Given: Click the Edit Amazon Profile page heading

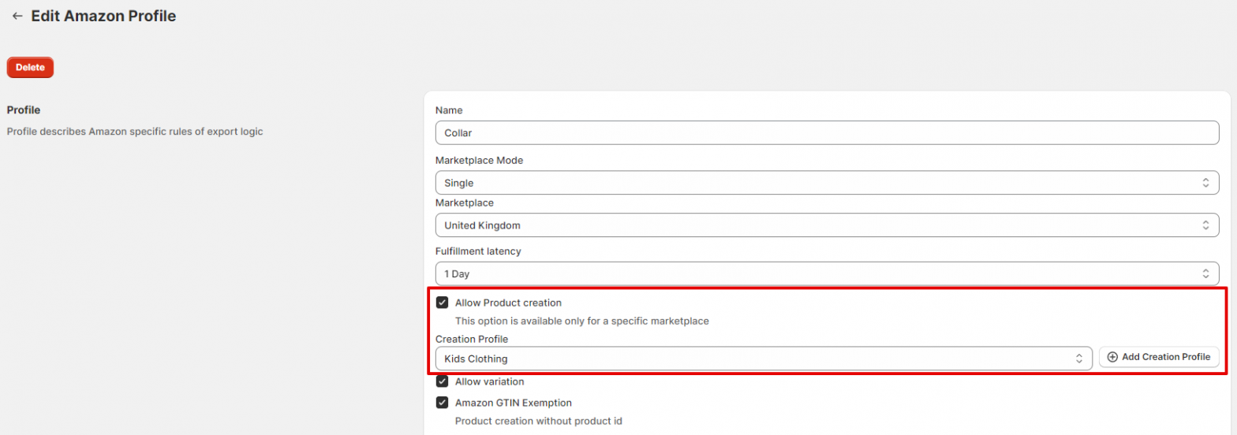Looking at the screenshot, I should [103, 16].
